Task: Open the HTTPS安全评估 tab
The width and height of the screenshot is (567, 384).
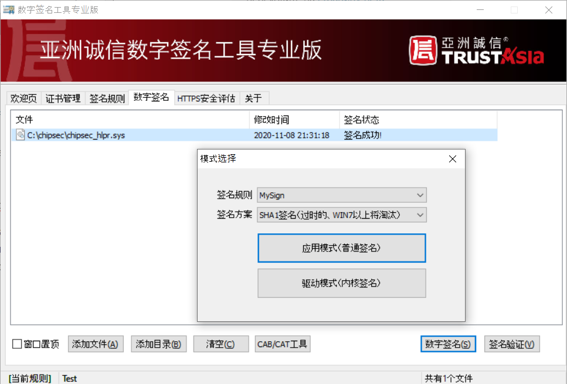Action: click(206, 98)
